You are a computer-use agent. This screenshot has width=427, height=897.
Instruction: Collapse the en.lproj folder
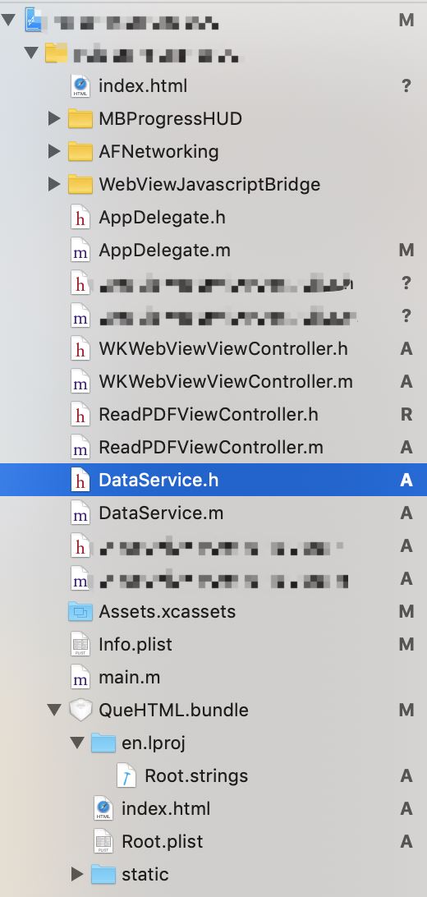point(77,743)
